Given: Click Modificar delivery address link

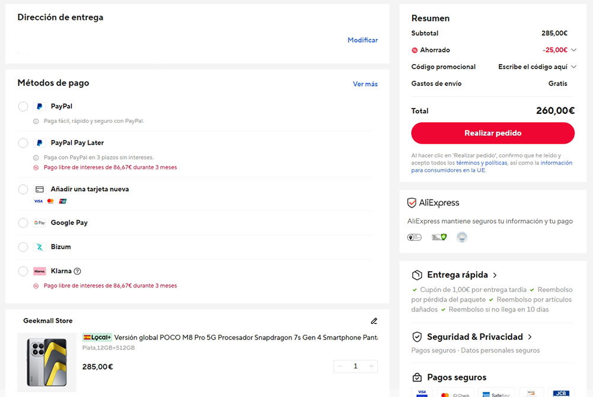Looking at the screenshot, I should coord(362,40).
